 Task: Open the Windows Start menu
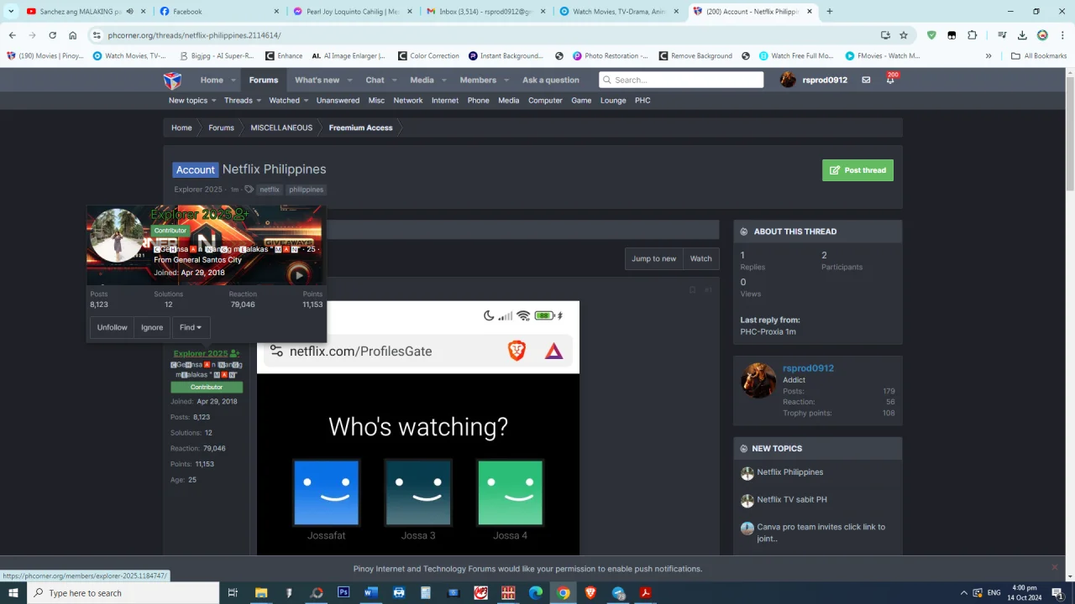click(13, 592)
